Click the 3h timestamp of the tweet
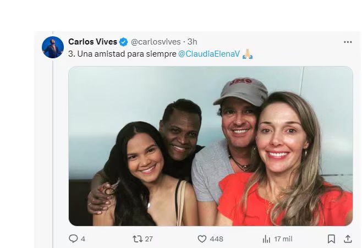 [192, 42]
